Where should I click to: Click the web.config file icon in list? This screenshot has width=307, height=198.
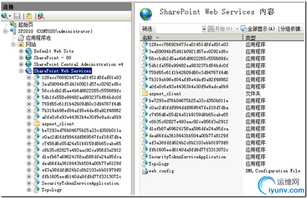coord(145,171)
